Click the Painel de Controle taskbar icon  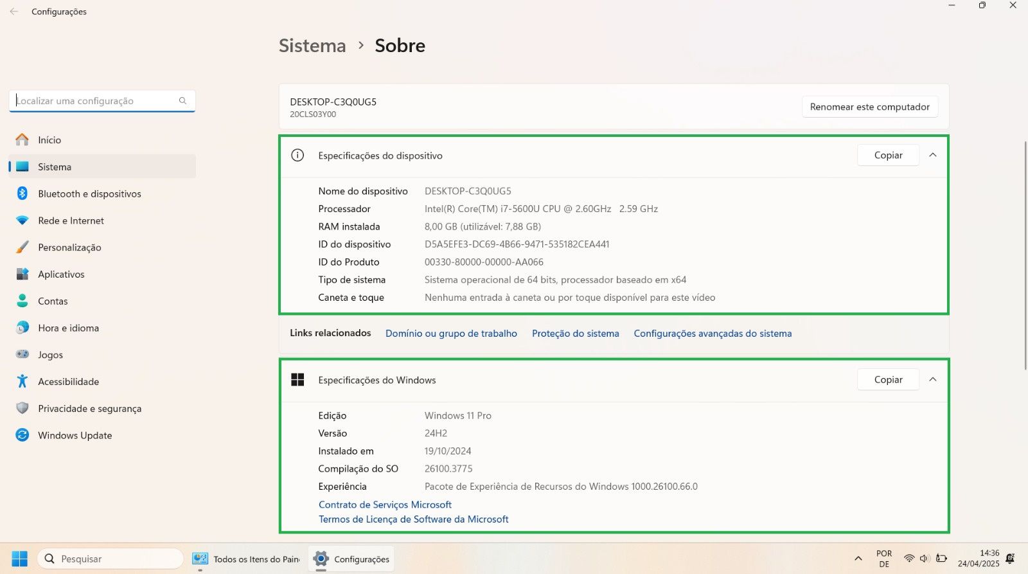(200, 559)
